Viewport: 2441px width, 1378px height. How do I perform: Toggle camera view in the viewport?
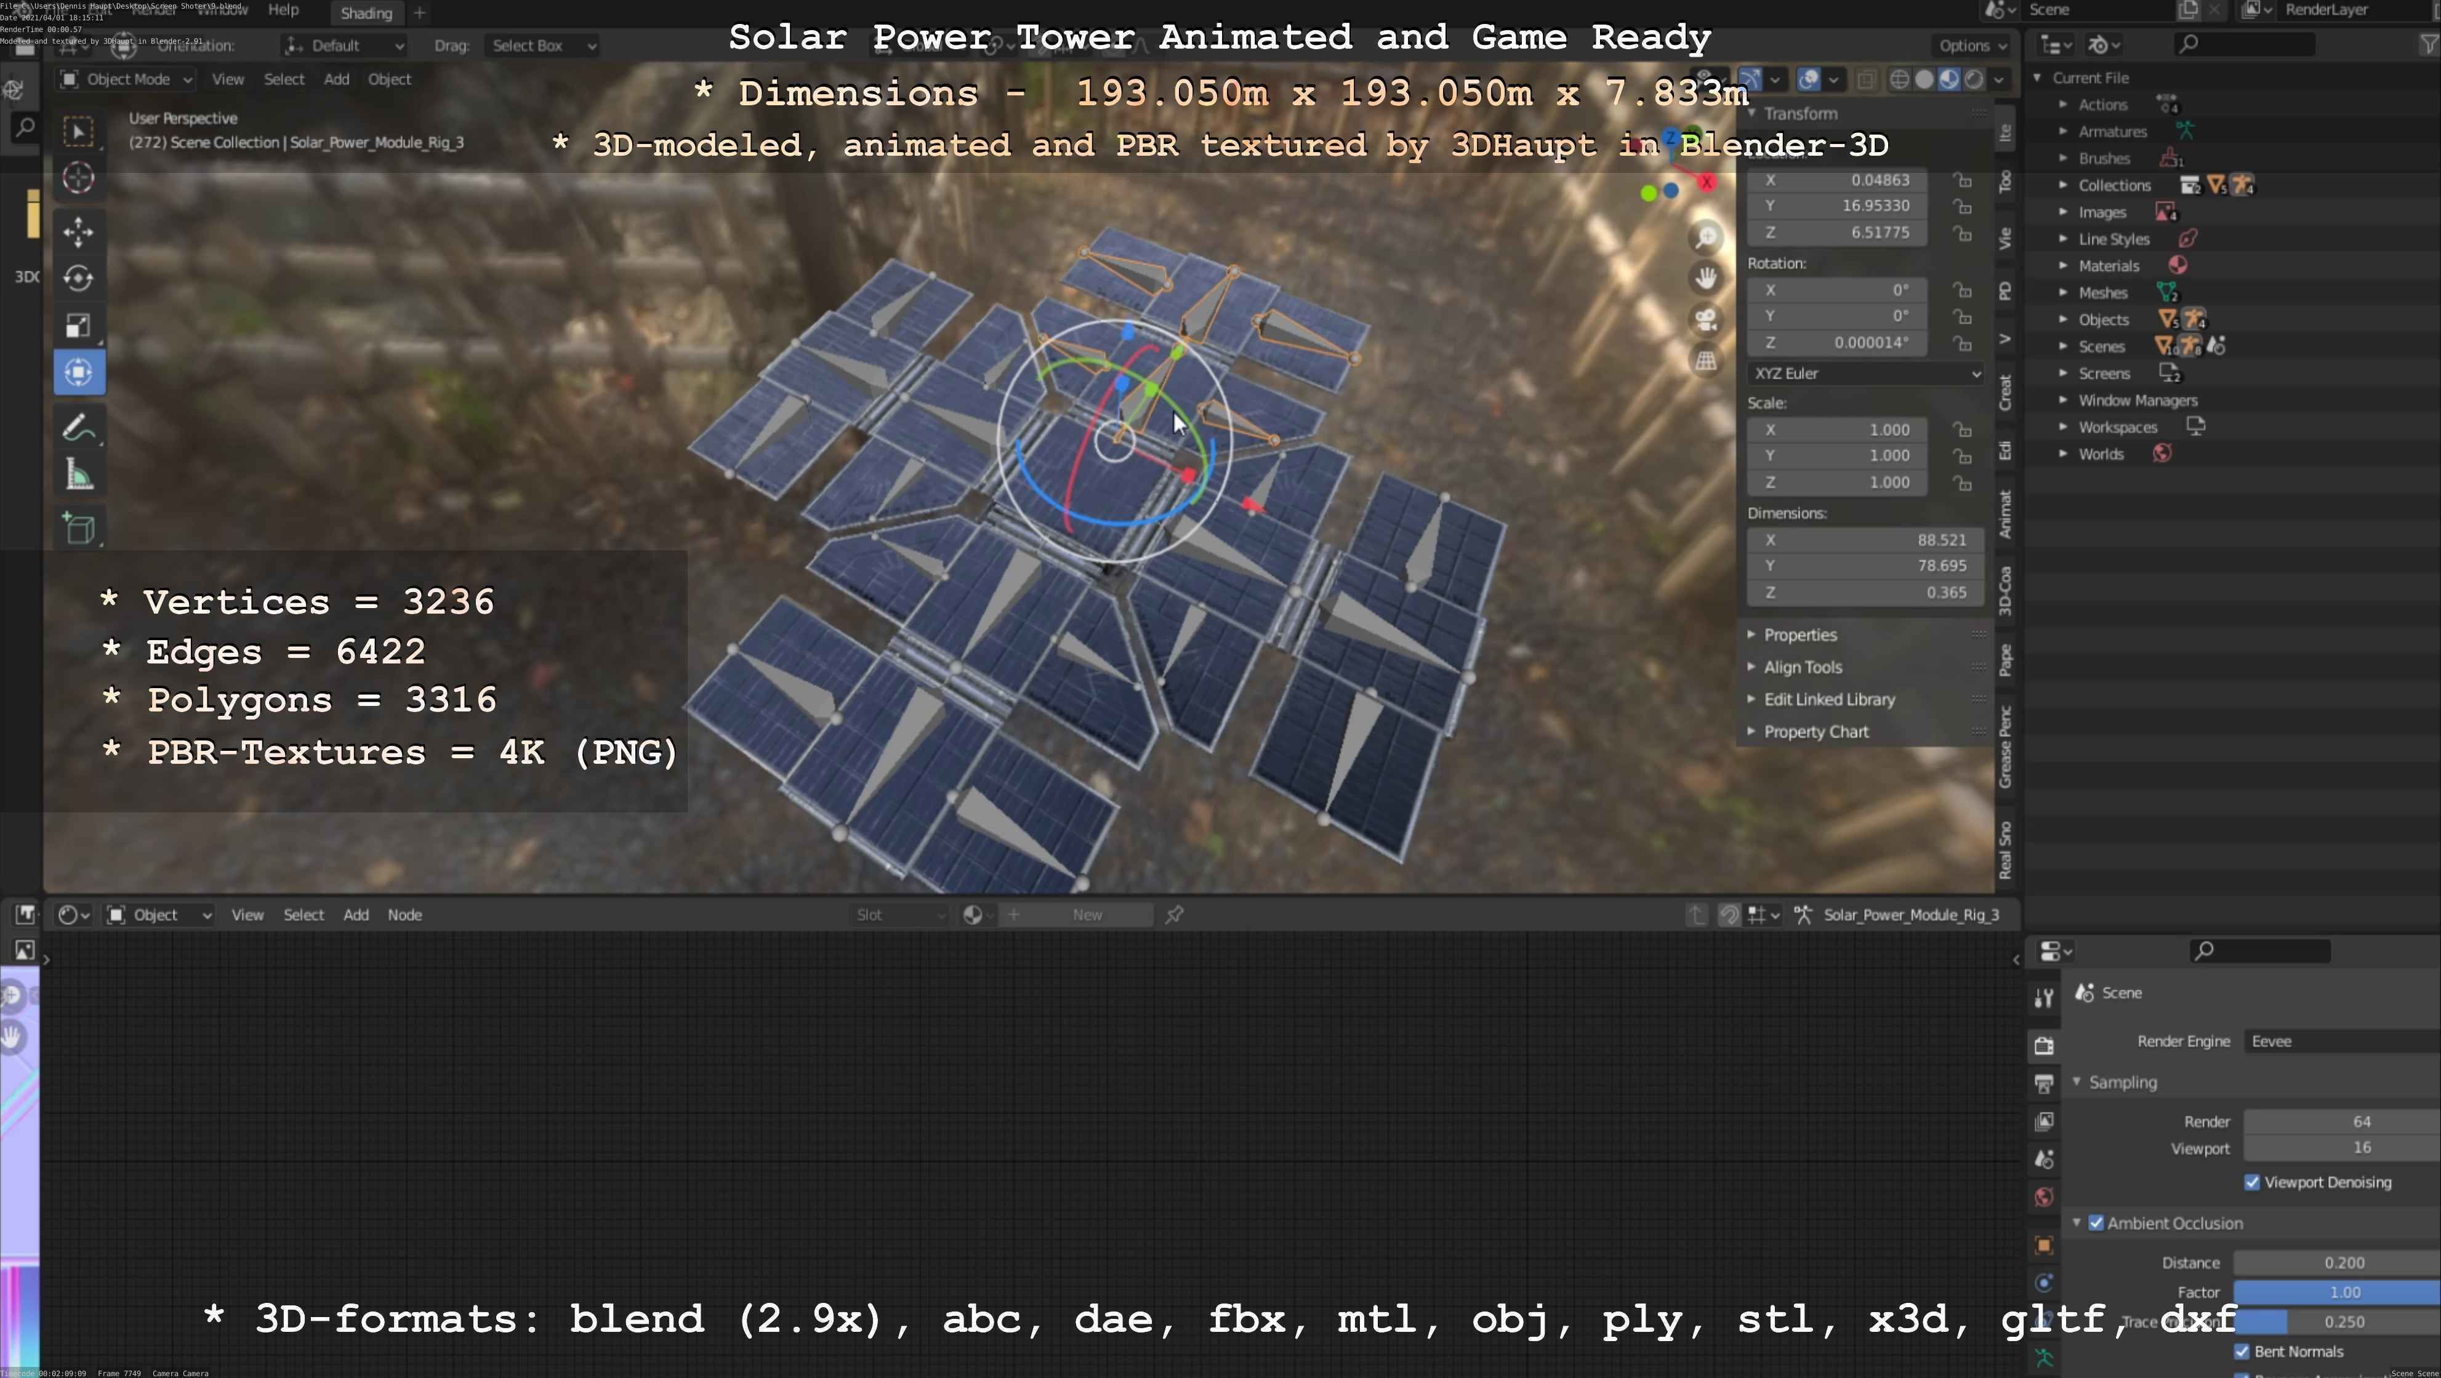coord(1706,319)
